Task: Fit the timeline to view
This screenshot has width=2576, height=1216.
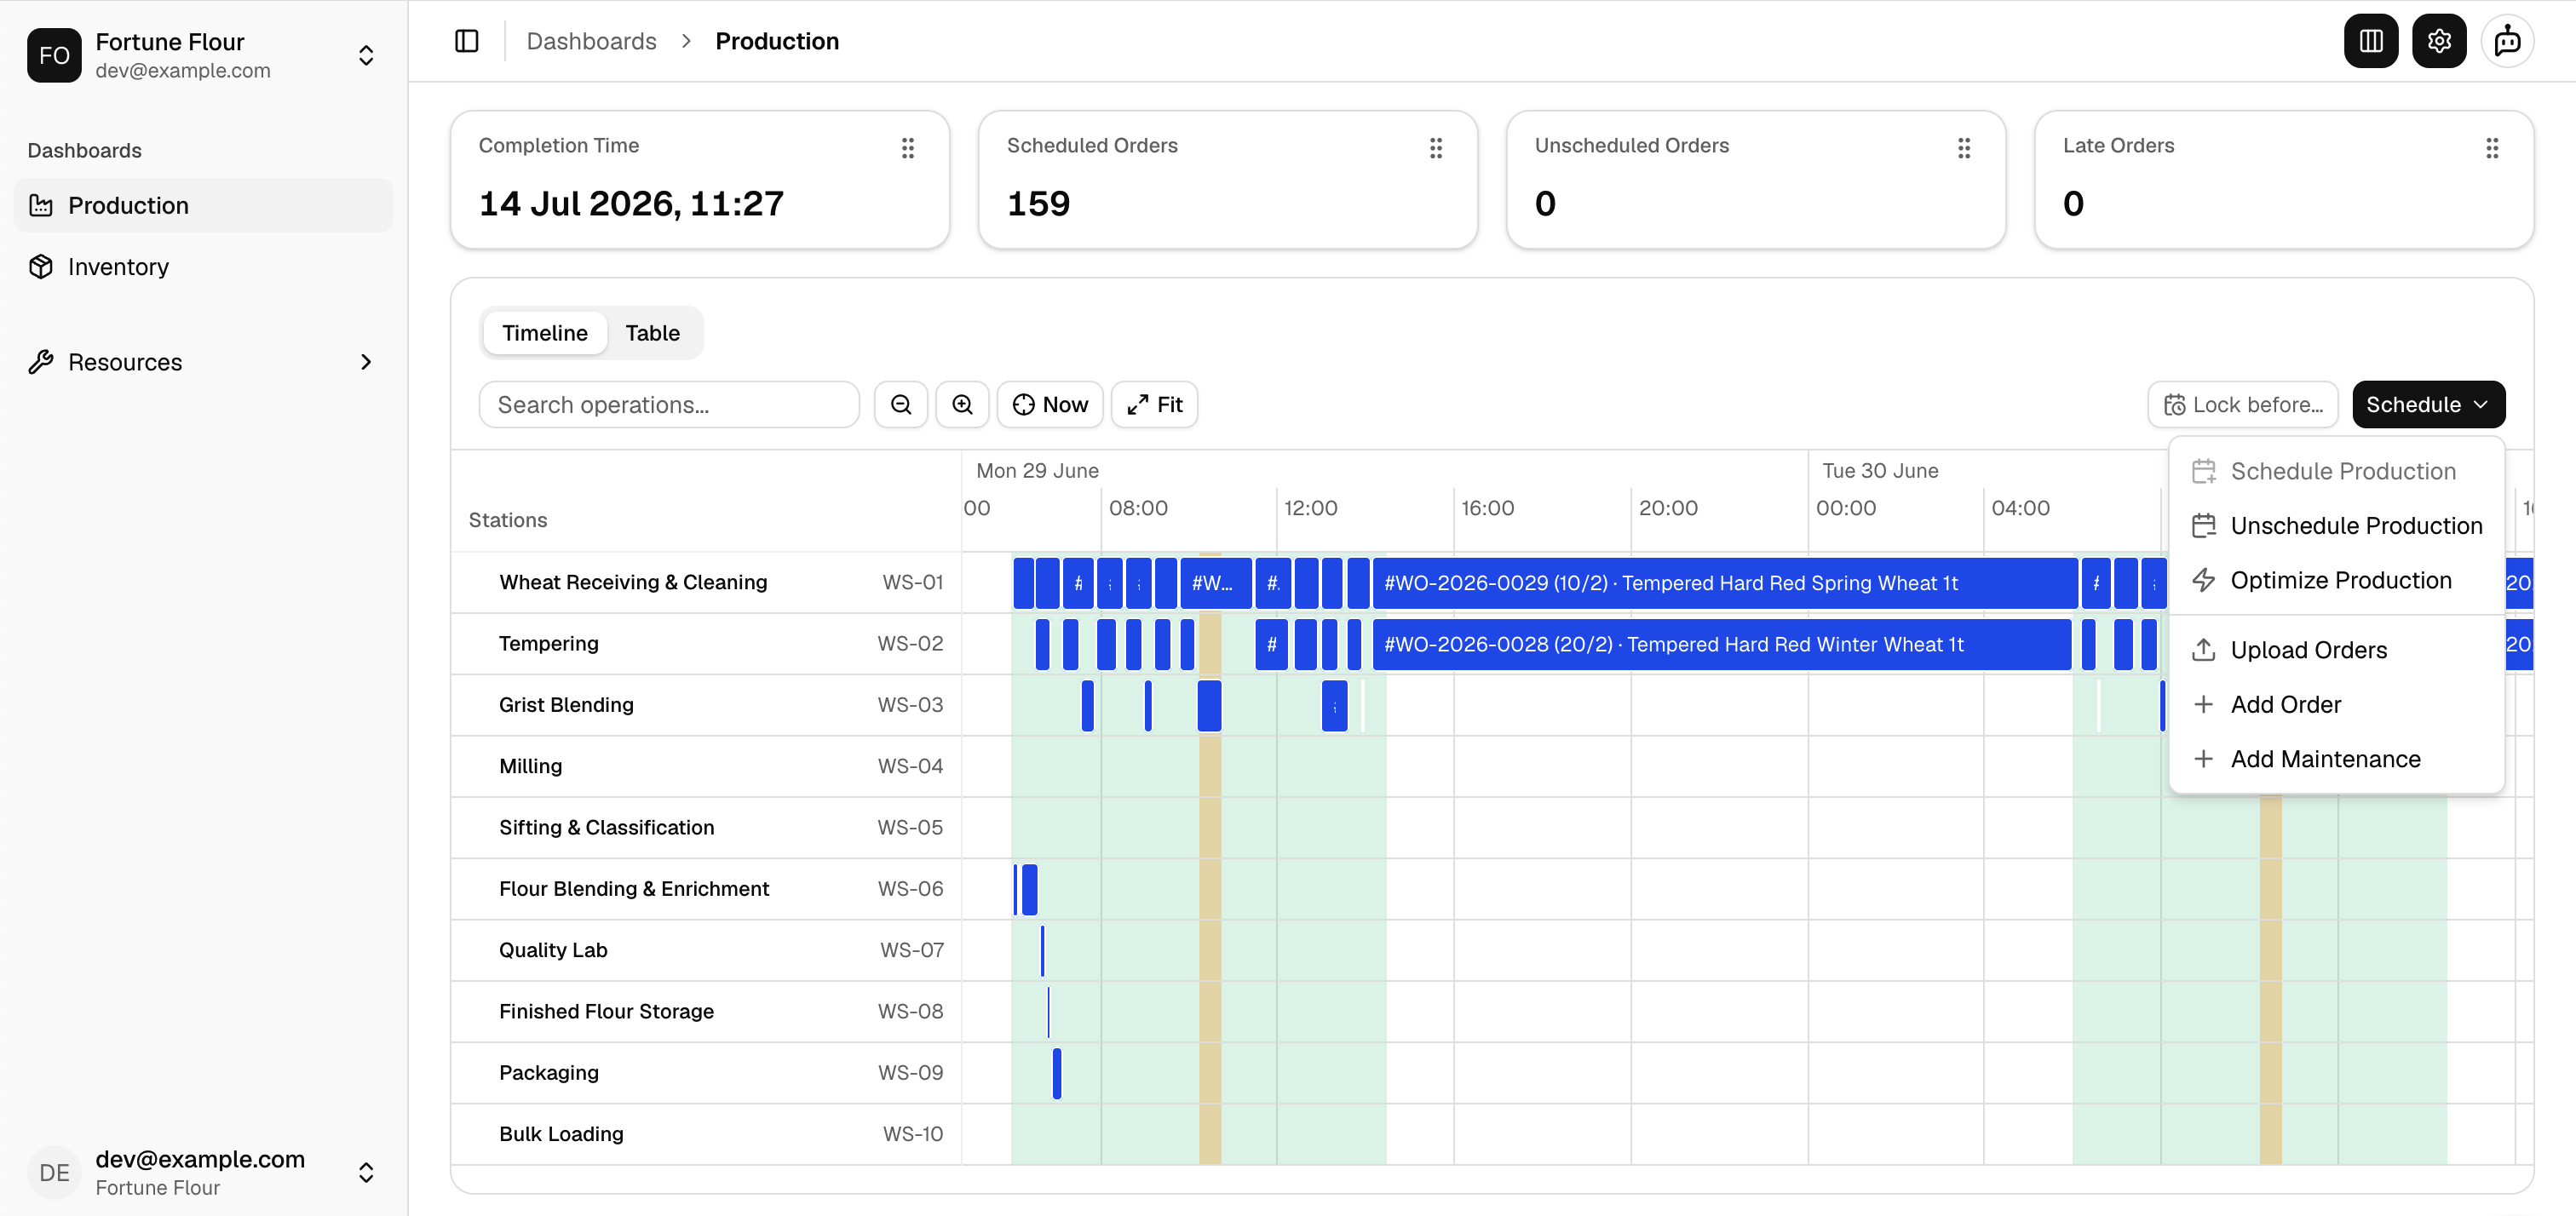Action: (x=1154, y=405)
